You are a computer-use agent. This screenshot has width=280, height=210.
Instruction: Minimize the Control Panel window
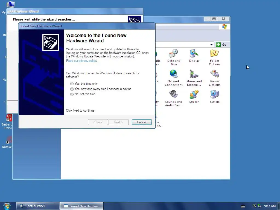(207, 19)
